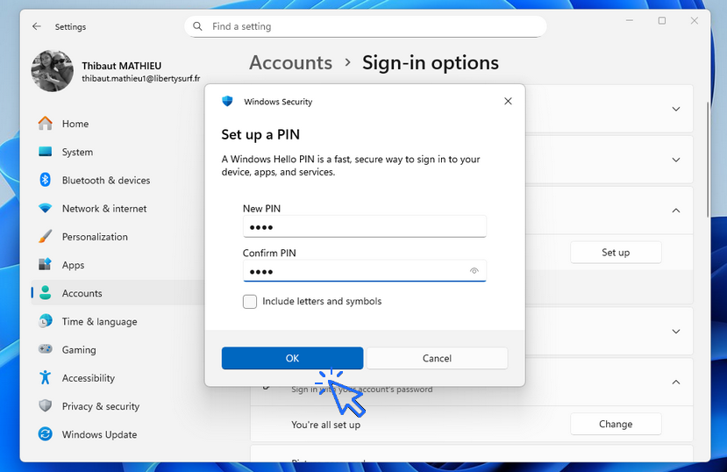Click the Settings window scrollbar
This screenshot has width=727, height=472.
click(707, 159)
